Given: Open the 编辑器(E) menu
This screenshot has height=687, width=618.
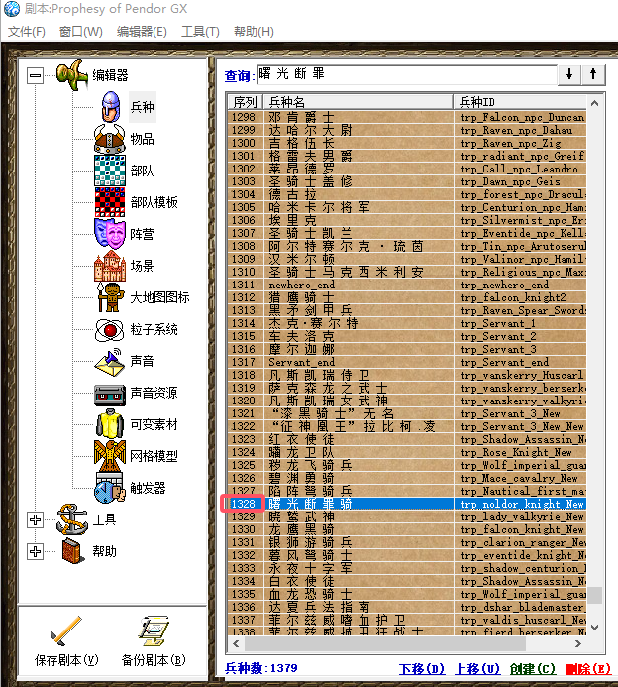Looking at the screenshot, I should tap(142, 32).
